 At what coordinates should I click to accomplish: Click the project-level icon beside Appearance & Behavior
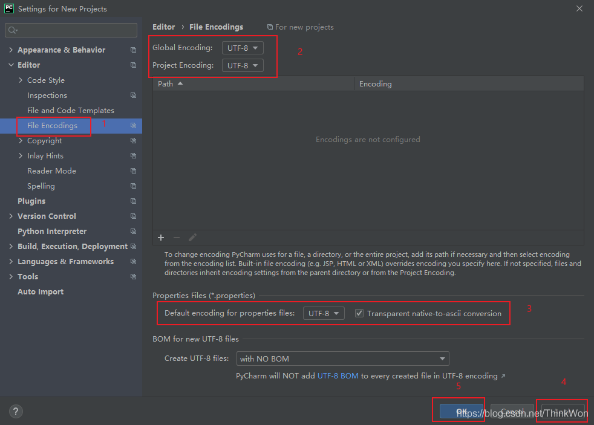133,50
